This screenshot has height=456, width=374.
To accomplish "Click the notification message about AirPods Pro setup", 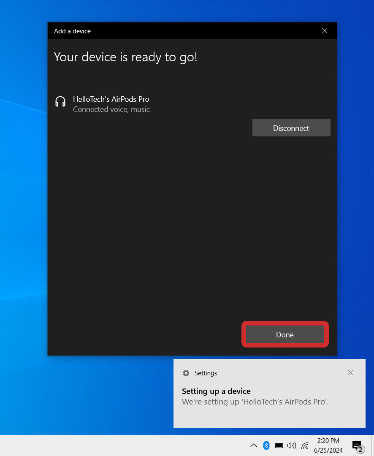I will (x=255, y=402).
